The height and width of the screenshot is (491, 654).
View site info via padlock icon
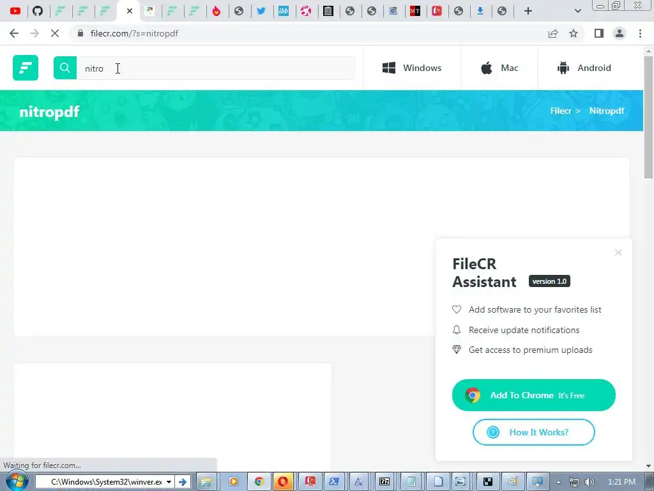click(x=80, y=33)
